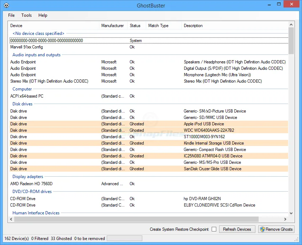
Task: Select Speakers / Headphones Audio Endpoint row
Action: (149, 62)
